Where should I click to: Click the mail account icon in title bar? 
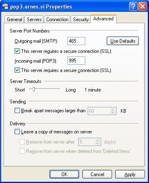coord(5,6)
